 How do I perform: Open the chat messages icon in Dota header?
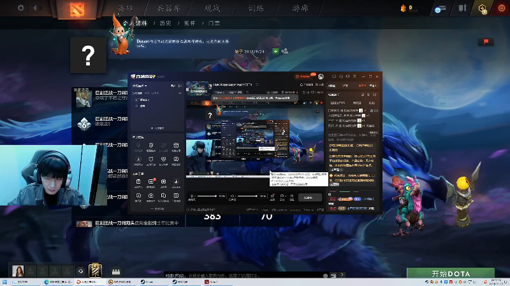pos(440,9)
